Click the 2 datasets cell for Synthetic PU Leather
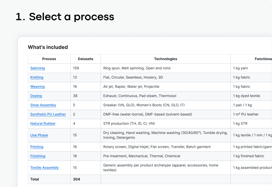Image resolution: width=272 pixels, height=187 pixels. coord(85,114)
